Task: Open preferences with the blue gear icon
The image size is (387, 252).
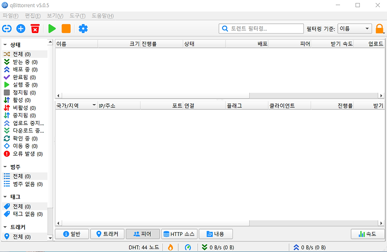Action: point(83,29)
